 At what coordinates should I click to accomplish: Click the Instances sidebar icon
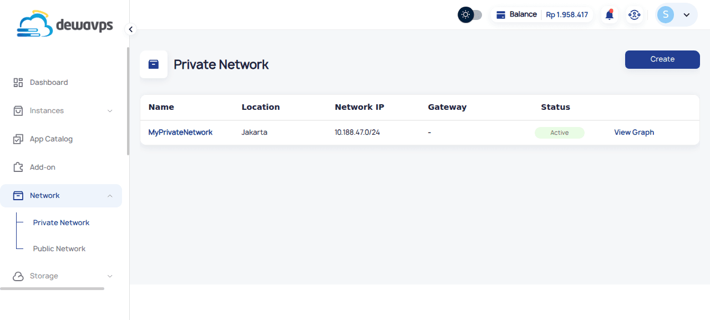(x=17, y=110)
